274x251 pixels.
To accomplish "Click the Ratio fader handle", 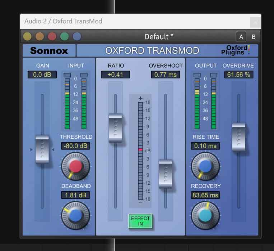I will 115,128.
